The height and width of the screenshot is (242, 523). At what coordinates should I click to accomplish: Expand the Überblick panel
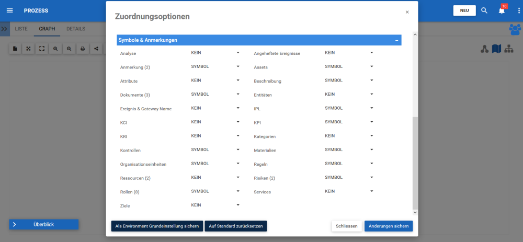(x=44, y=224)
